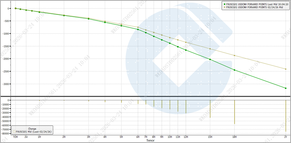Click the 2Y tenor label

coord(286,137)
